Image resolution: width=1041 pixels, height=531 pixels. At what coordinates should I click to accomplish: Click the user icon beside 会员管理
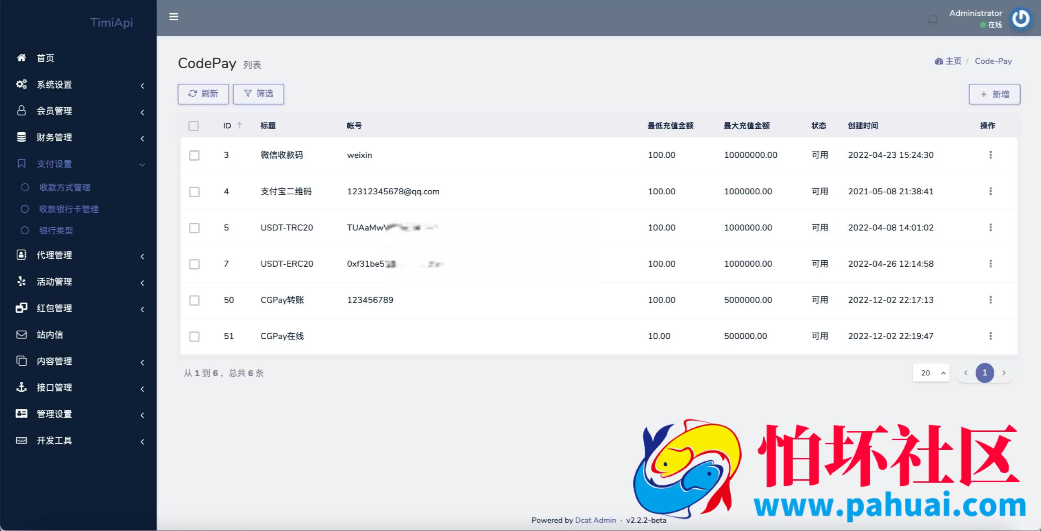[22, 111]
